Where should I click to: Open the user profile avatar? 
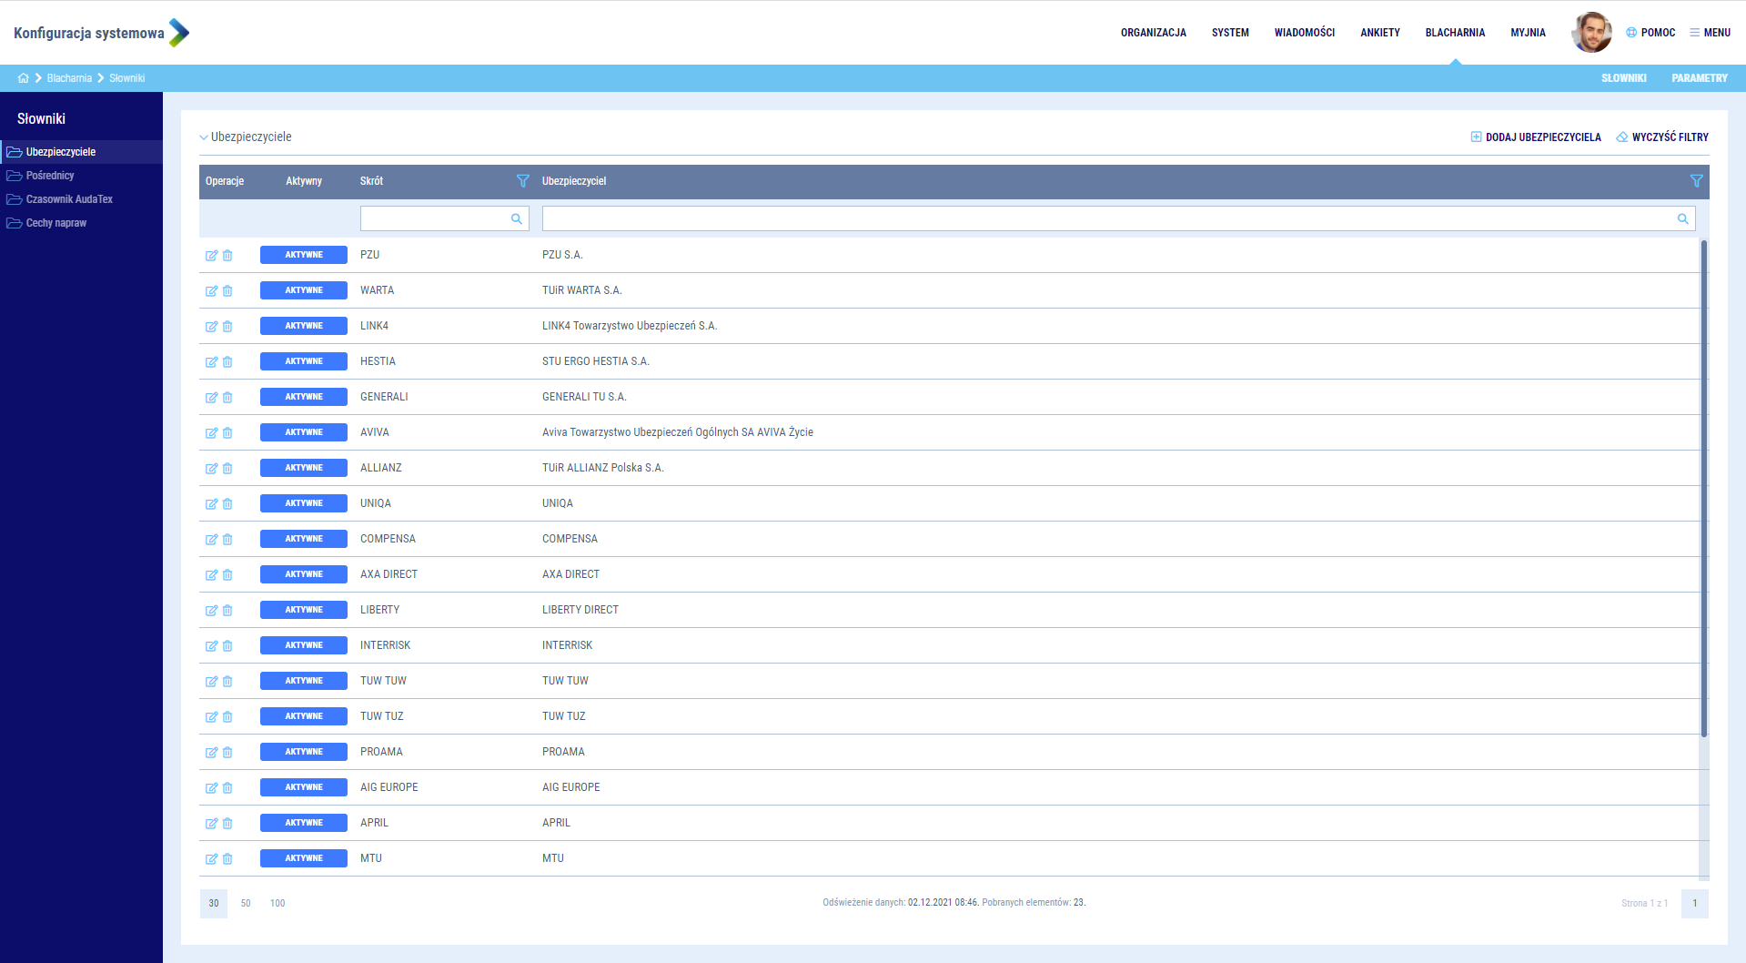tap(1590, 33)
